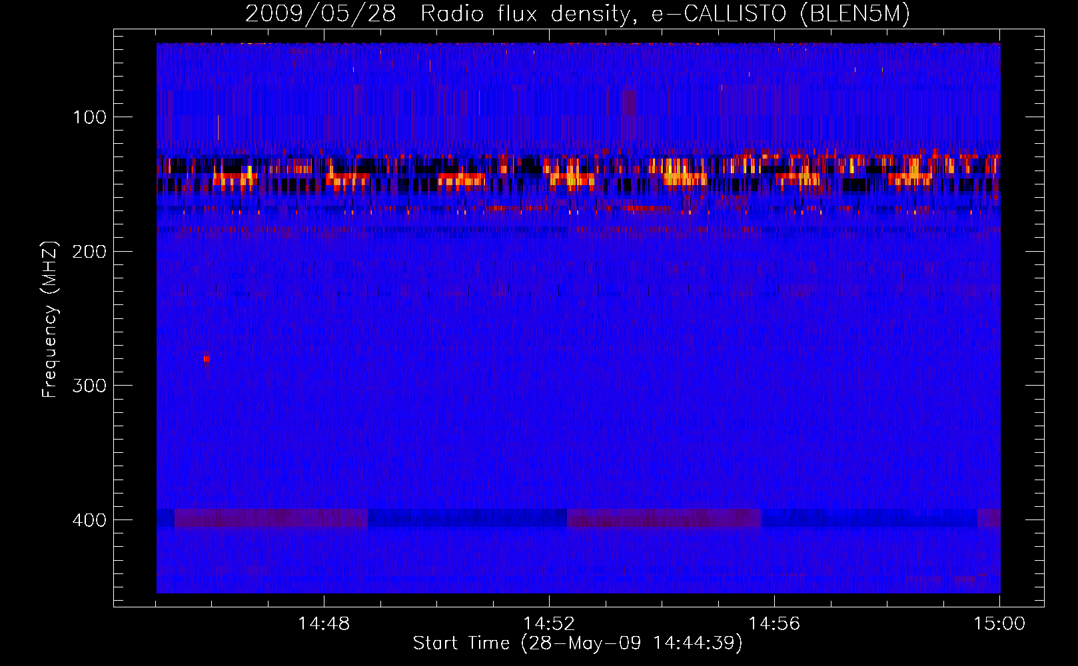
Task: Click the plot title "2009/05/28 Radio flux density, e-CALLISTO (BLEN5M)"
Action: click(x=578, y=13)
